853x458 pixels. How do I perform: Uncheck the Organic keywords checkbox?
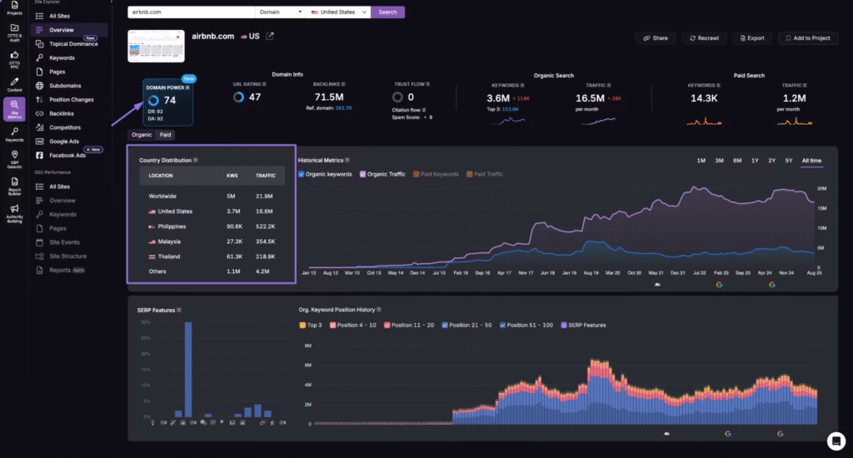point(302,174)
